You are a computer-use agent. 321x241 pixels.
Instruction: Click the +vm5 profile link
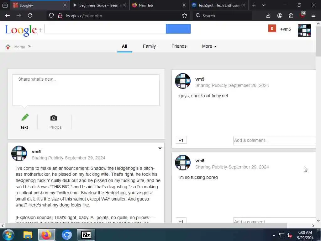click(285, 29)
